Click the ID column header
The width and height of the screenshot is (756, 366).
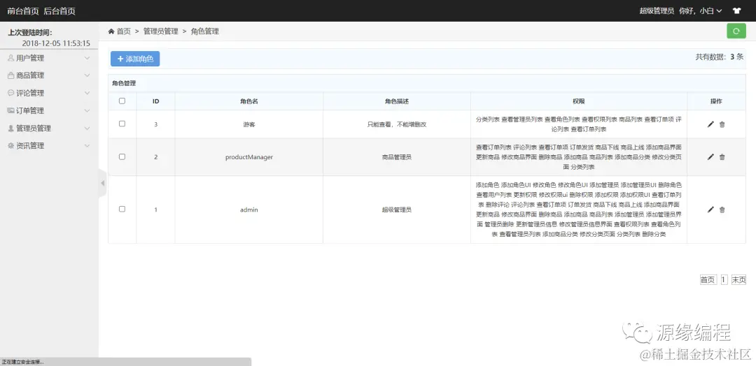pyautogui.click(x=155, y=101)
